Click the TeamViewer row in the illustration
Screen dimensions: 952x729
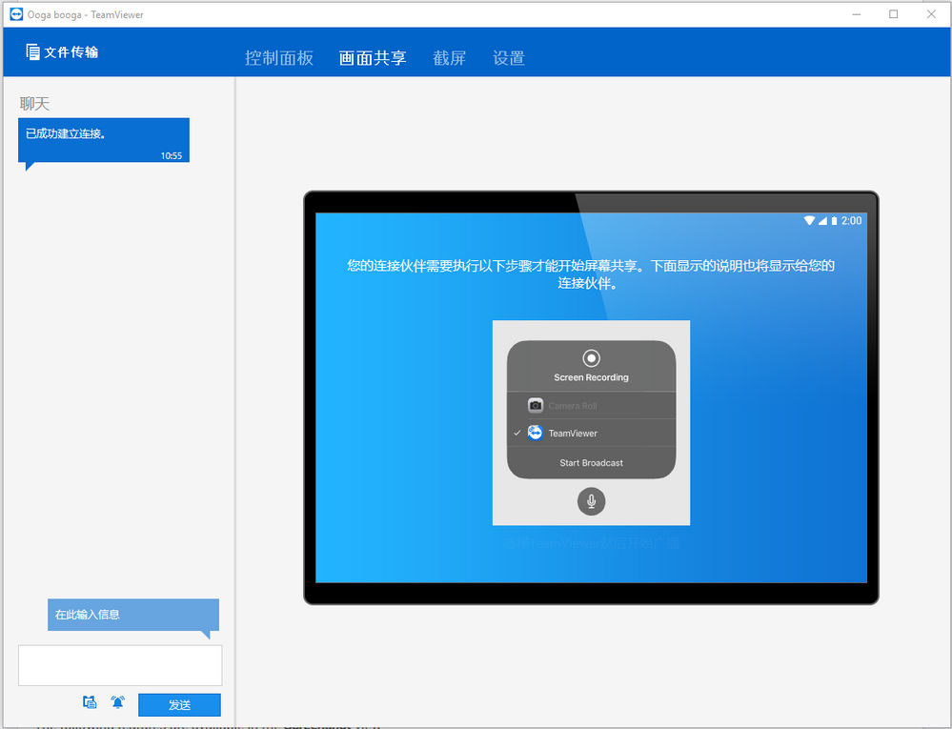[591, 433]
